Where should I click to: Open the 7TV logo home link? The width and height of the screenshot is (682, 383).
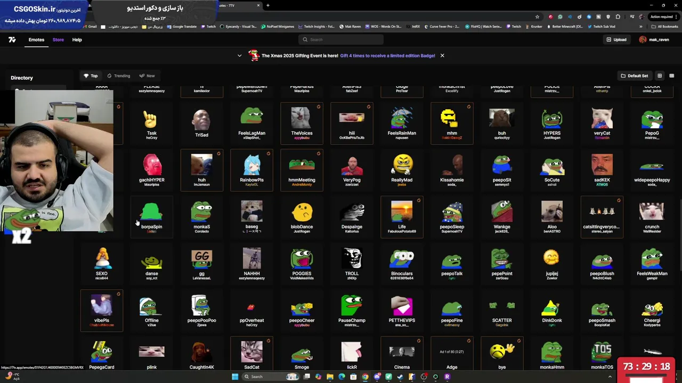pyautogui.click(x=12, y=39)
